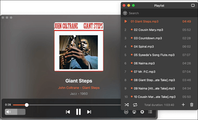Click the 'Giant Steps' song title in player
Screen dimensions: 198x120
click(x=79, y=81)
